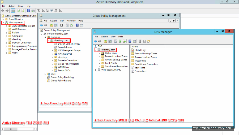Click Refresh icon in Group Policy Management toolbar

(72, 25)
